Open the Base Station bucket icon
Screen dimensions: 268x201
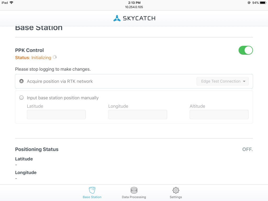pyautogui.click(x=92, y=190)
